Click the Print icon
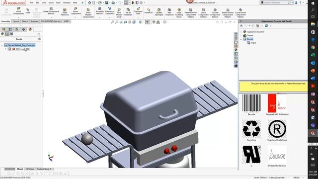 (x=113, y=2)
